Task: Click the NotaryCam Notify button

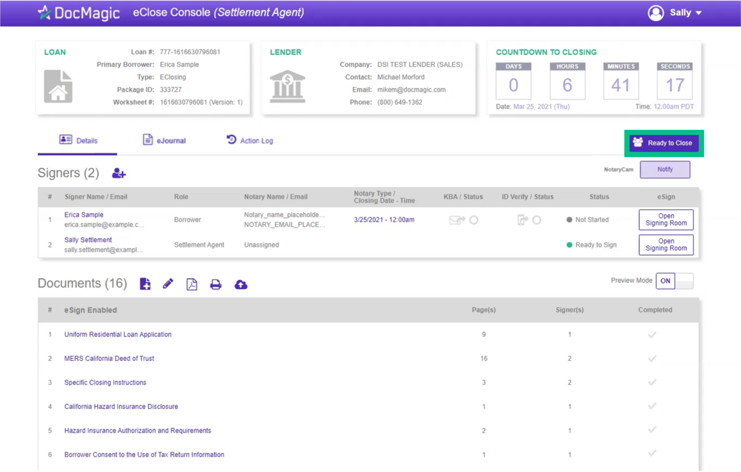Action: [x=665, y=169]
